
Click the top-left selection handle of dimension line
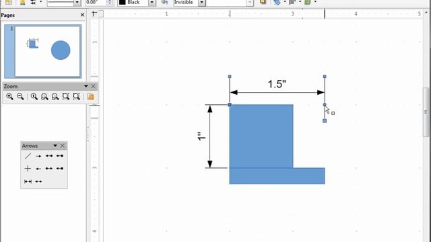click(230, 77)
